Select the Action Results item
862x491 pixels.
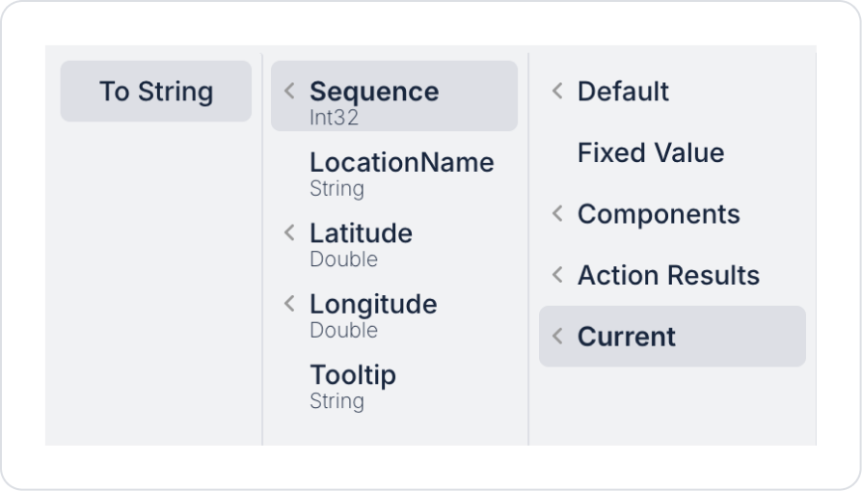click(x=668, y=275)
